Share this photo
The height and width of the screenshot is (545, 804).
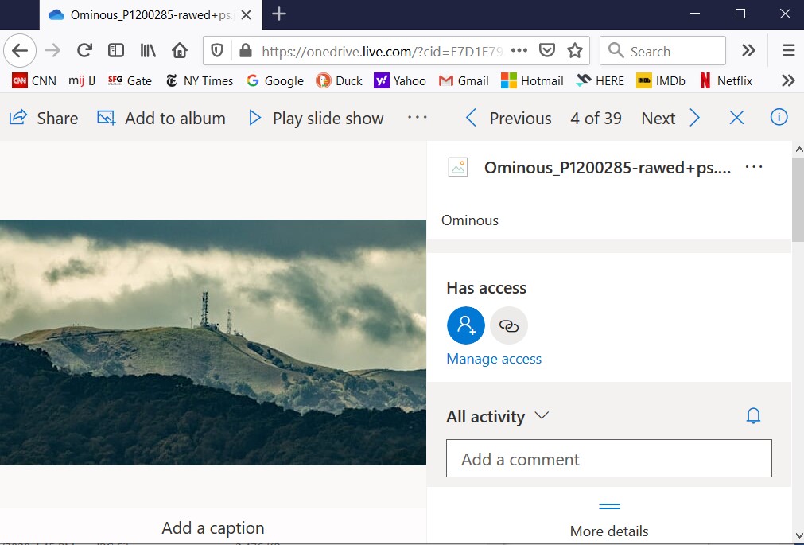tap(44, 118)
